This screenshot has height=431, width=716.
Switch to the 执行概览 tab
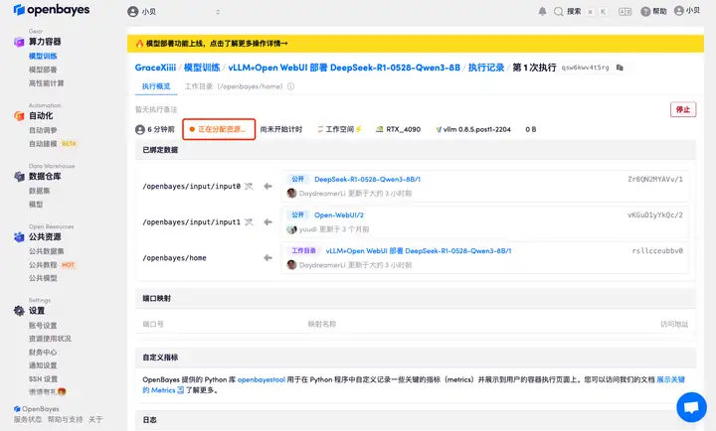(x=156, y=86)
